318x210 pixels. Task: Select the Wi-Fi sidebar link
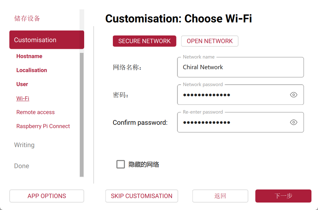tap(23, 98)
